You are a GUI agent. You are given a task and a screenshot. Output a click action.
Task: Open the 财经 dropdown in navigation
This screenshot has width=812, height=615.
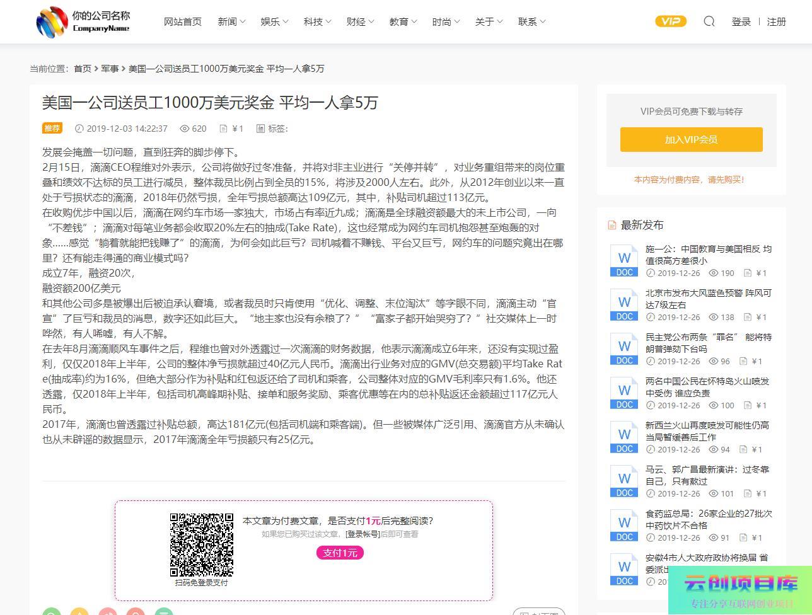(x=360, y=21)
